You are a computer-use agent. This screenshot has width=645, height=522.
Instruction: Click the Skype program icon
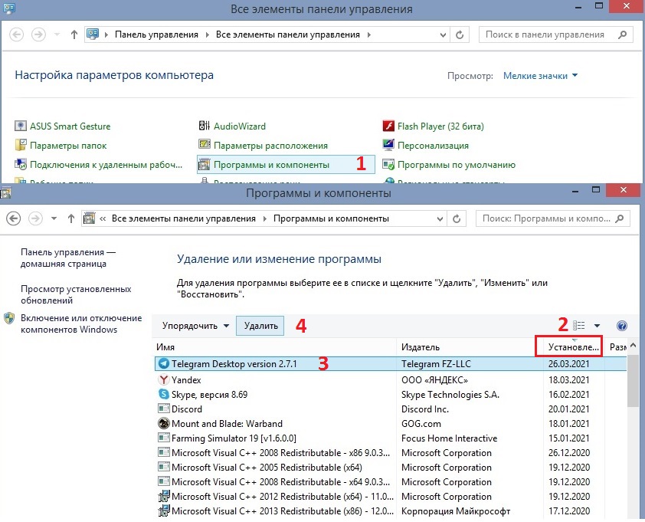tap(164, 395)
